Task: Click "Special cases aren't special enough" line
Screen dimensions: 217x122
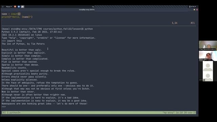Action: click(x=38, y=71)
